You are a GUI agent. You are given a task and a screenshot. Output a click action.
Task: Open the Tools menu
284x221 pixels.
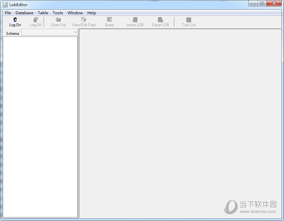click(58, 13)
